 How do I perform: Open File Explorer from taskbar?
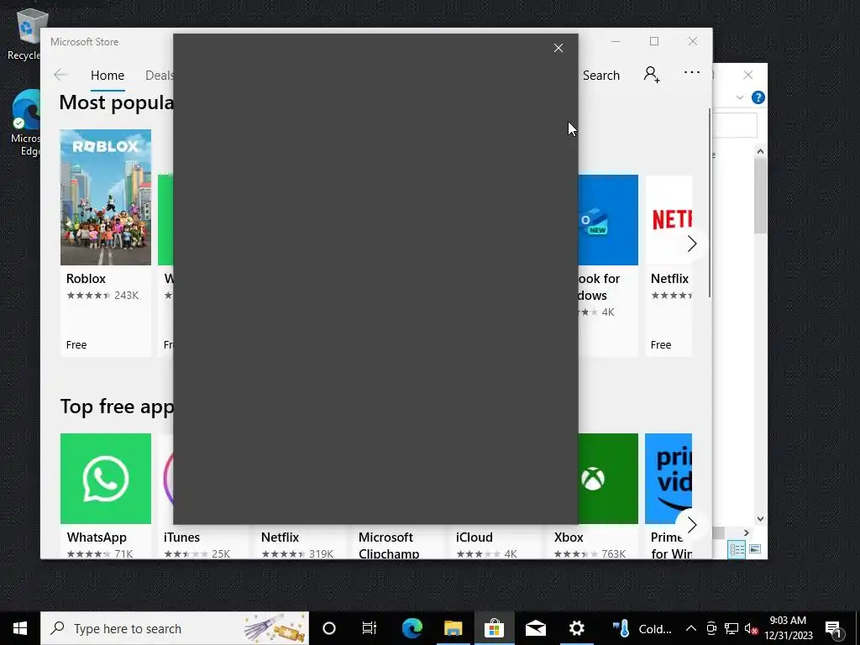click(x=453, y=628)
